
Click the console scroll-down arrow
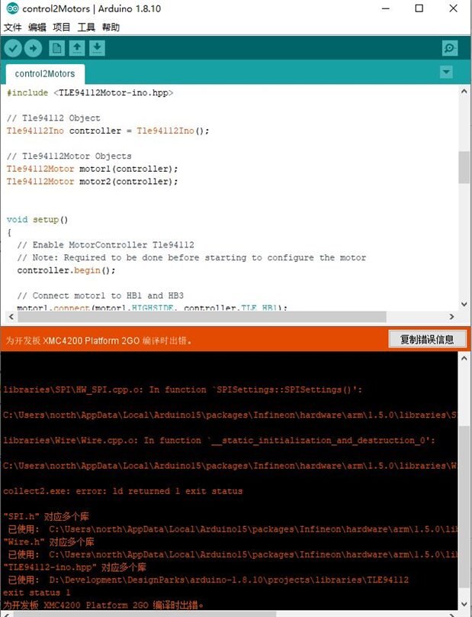pyautogui.click(x=464, y=604)
